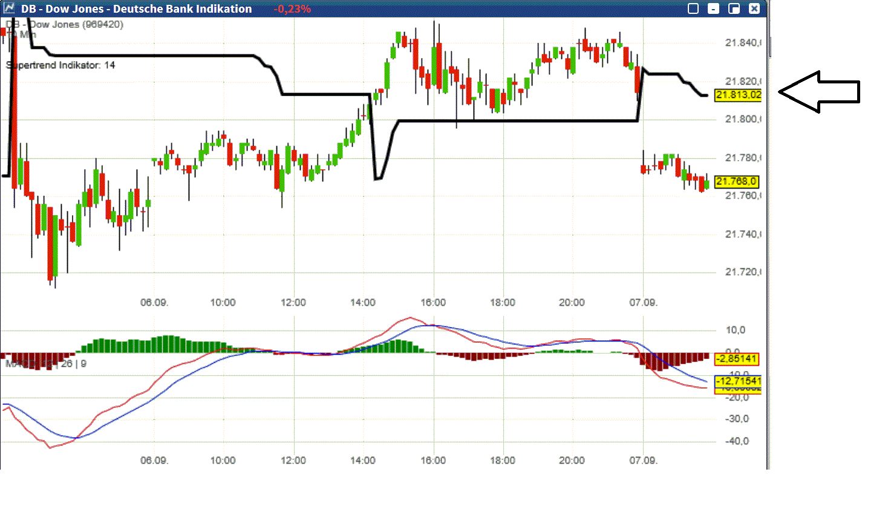Click the highlighted 21.813,02 Supertrend value
Screen dimensions: 888x527
(738, 95)
